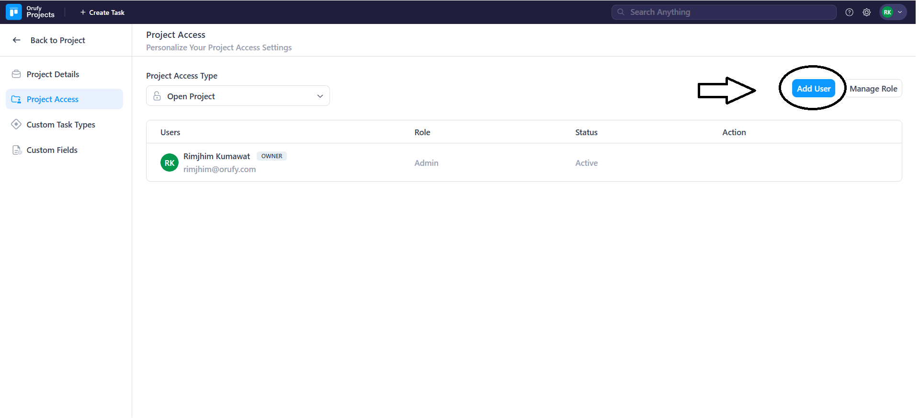
Task: Click the back arrow icon
Action: coord(17,40)
